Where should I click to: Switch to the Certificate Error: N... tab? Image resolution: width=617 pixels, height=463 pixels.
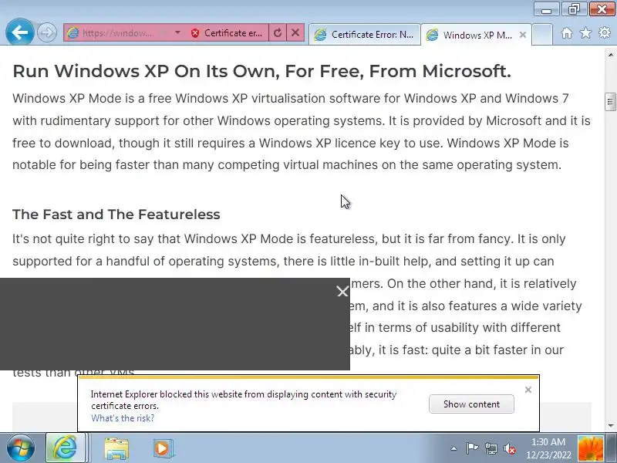pos(364,35)
